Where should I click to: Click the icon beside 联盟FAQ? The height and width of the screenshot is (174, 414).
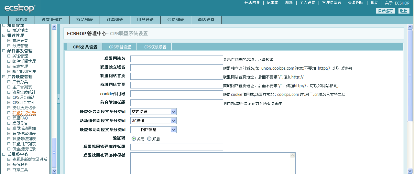(9, 118)
